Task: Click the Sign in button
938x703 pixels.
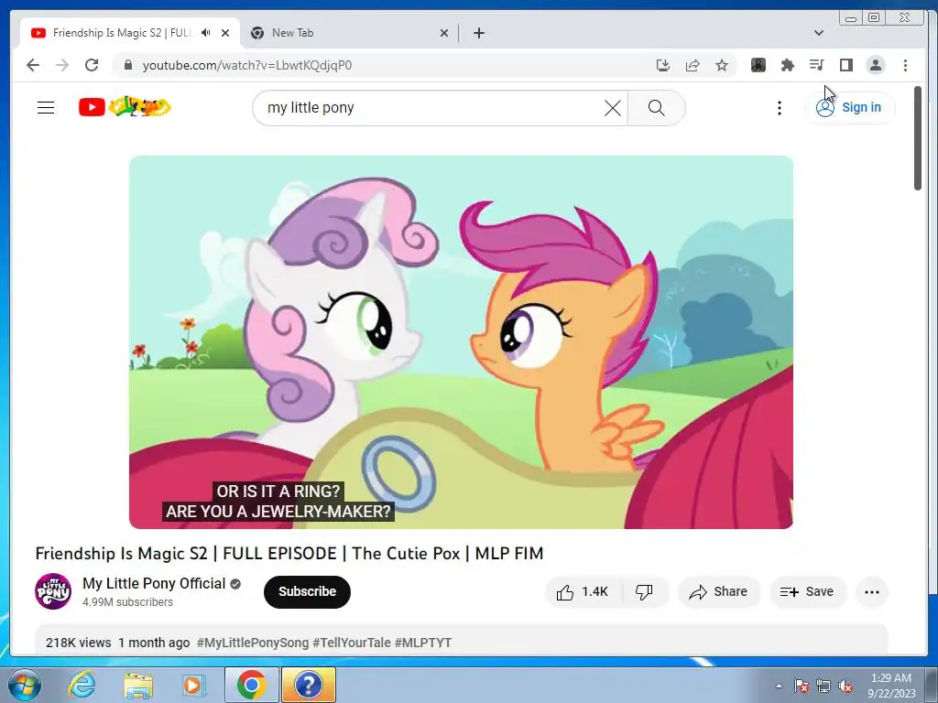Action: (849, 108)
